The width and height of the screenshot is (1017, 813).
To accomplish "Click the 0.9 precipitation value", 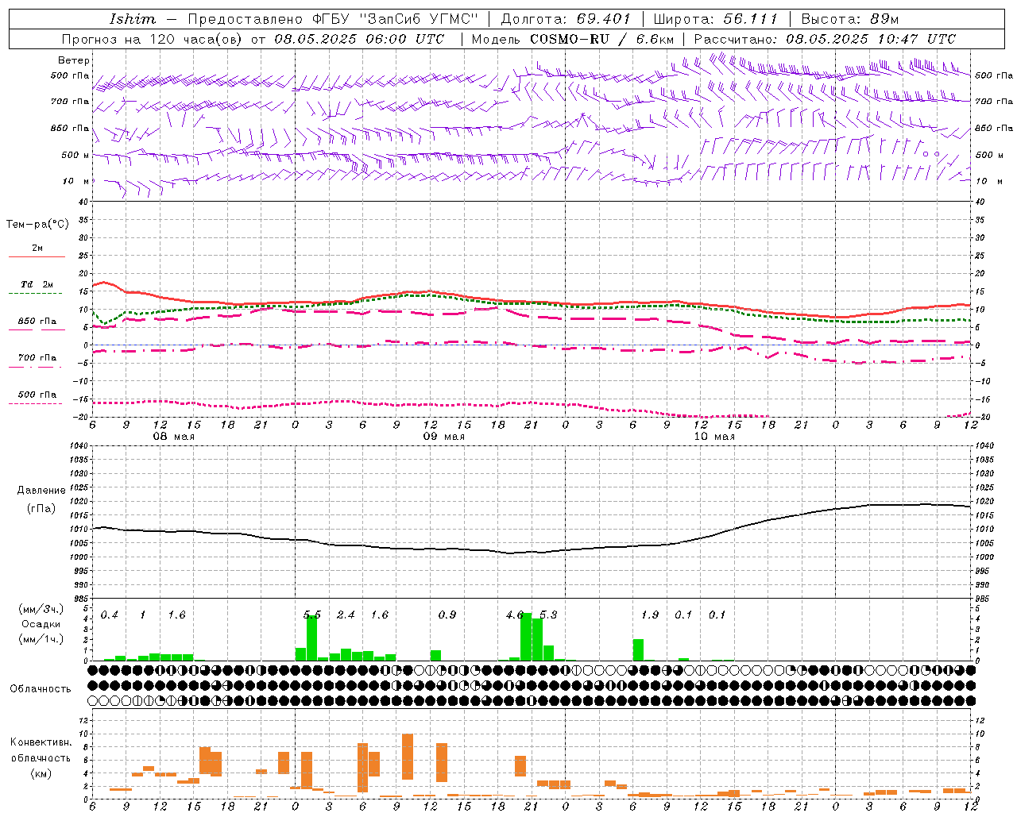I will (x=447, y=615).
